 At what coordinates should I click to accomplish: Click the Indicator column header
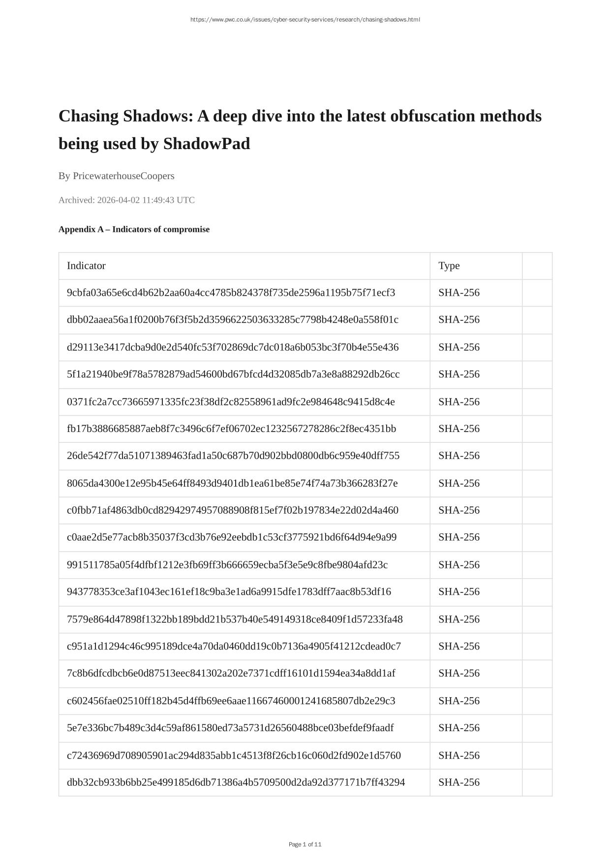click(x=86, y=266)
